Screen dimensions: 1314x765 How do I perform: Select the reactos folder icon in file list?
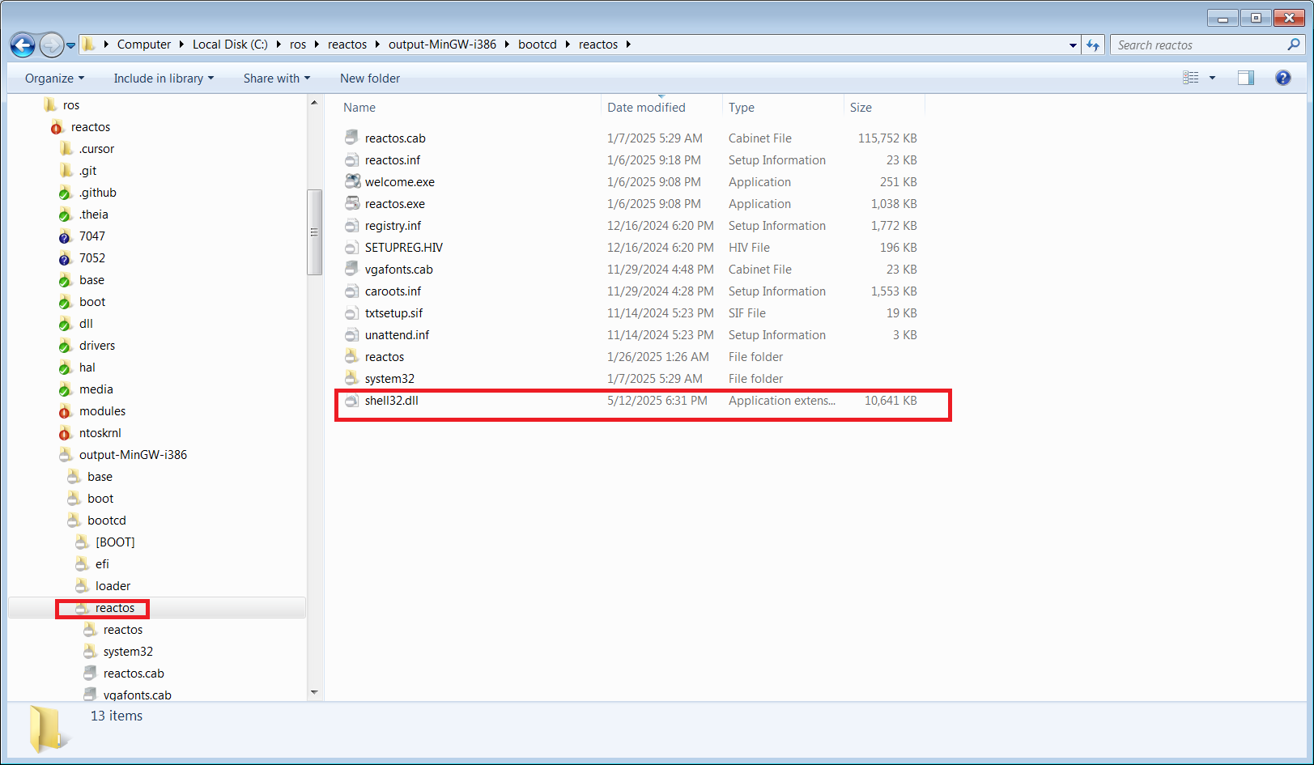point(351,357)
